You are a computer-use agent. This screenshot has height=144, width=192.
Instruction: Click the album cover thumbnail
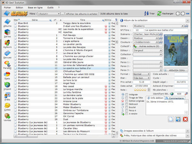point(176,50)
